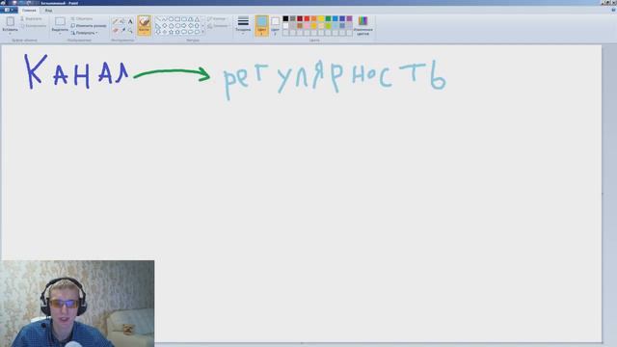This screenshot has width=617, height=347.
Task: Select the Text tool letter A
Action: coord(130,21)
